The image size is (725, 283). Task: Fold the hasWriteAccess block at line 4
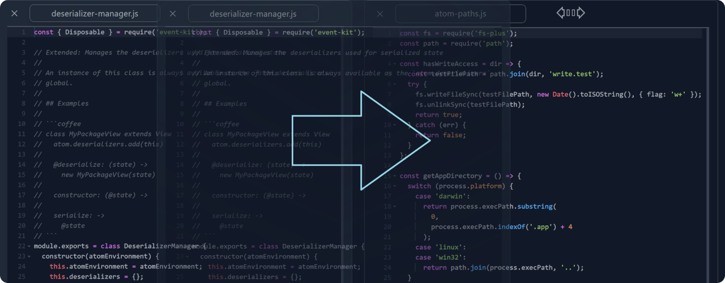click(x=395, y=64)
